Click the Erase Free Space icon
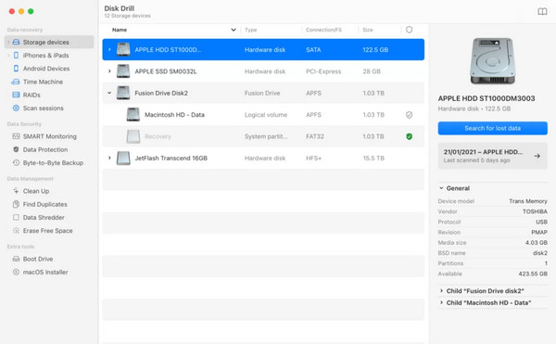The width and height of the screenshot is (556, 344). pyautogui.click(x=16, y=231)
